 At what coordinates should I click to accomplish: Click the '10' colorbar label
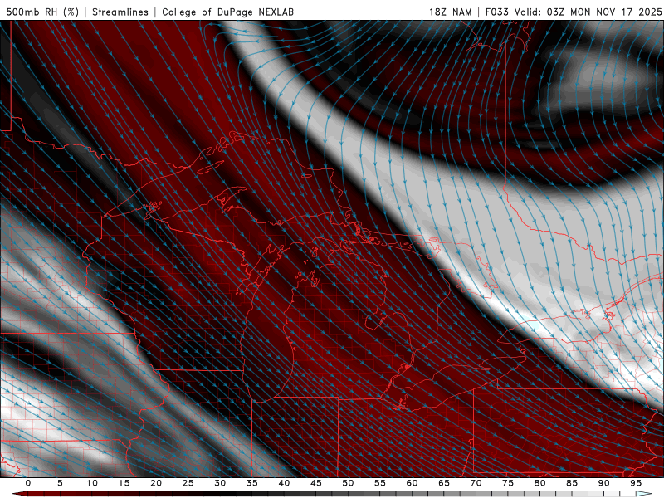92,483
